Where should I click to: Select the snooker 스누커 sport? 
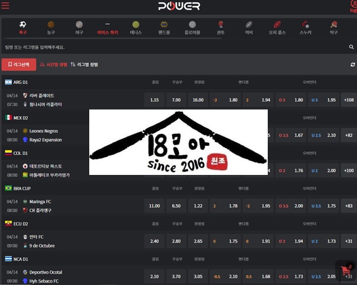[x=305, y=28]
